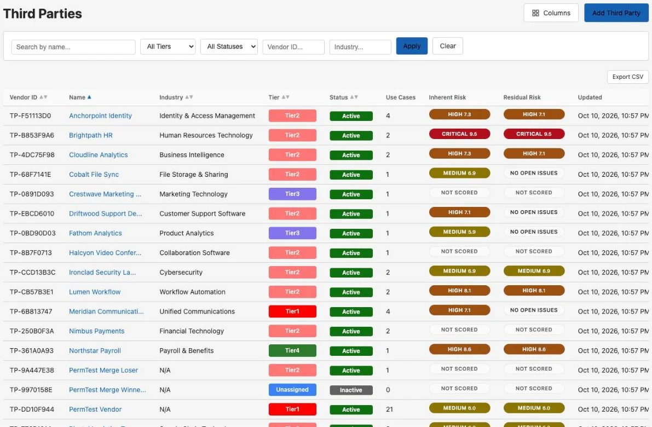Focus the Search by name field
Image resolution: width=652 pixels, height=427 pixels.
[x=73, y=47]
